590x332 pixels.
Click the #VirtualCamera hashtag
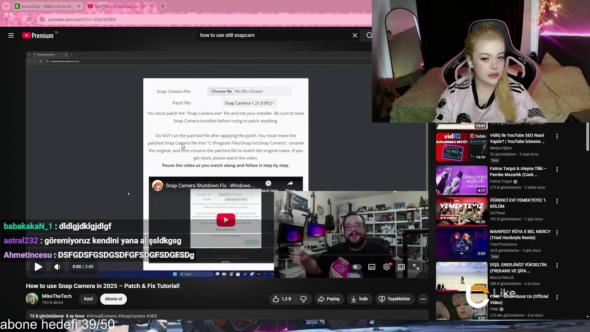101,316
